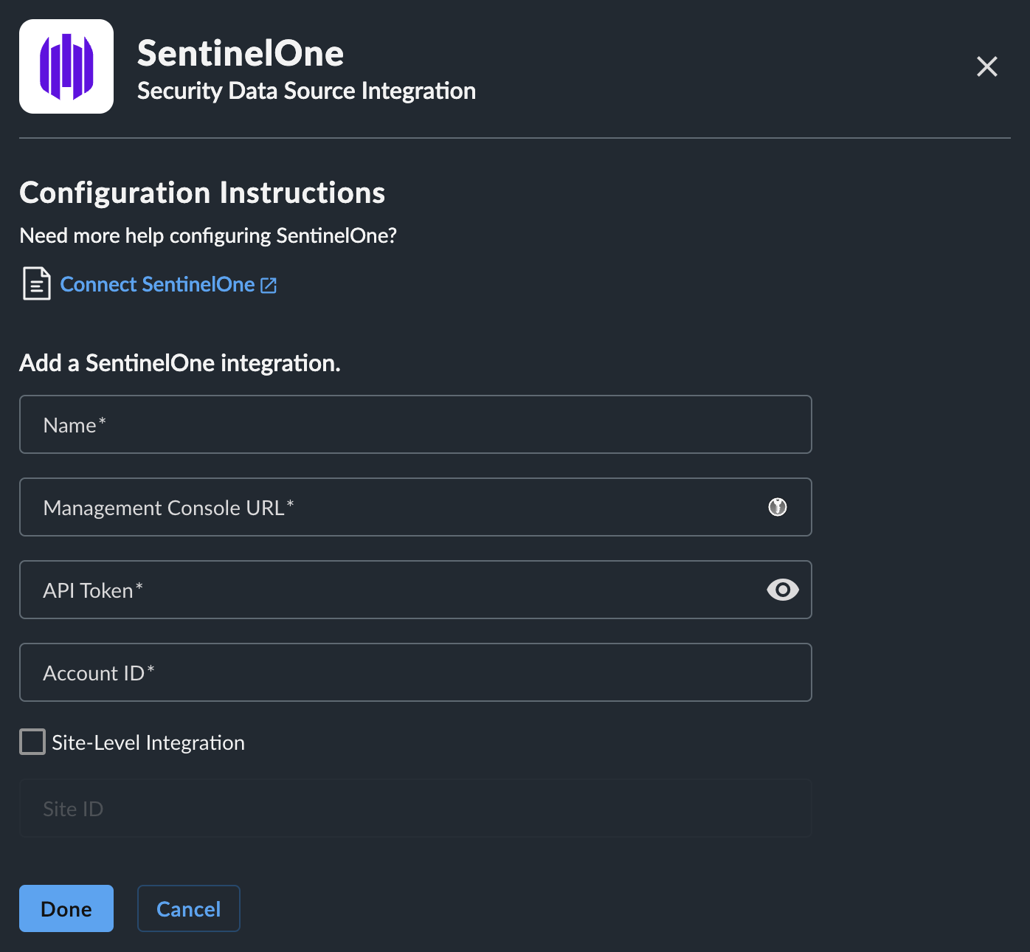Enable the Site-Level Integration checkbox
Viewport: 1030px width, 952px height.
[x=32, y=742]
